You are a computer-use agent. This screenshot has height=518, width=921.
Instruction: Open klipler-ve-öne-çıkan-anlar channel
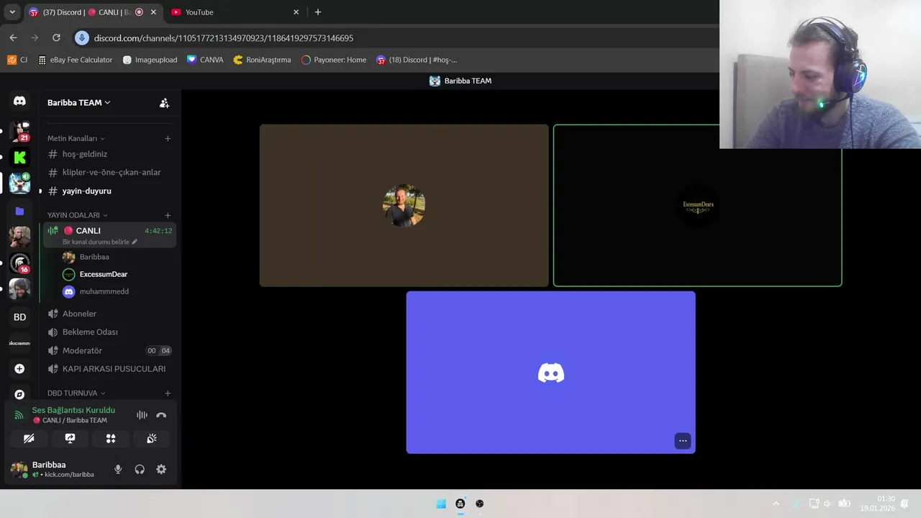pyautogui.click(x=109, y=172)
